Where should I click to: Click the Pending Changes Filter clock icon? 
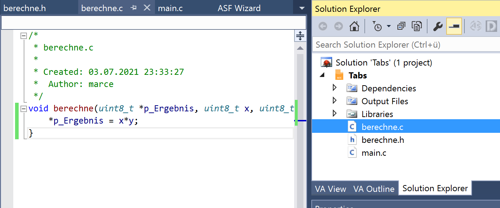tap(377, 26)
